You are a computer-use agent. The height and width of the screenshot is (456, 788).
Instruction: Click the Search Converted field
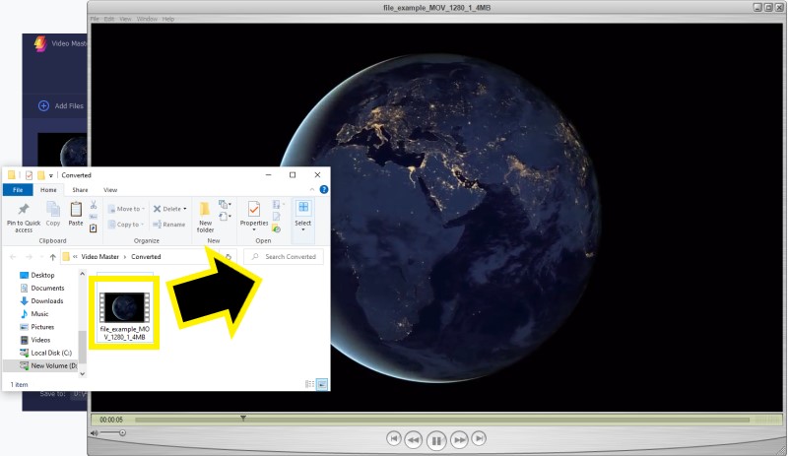(x=284, y=256)
